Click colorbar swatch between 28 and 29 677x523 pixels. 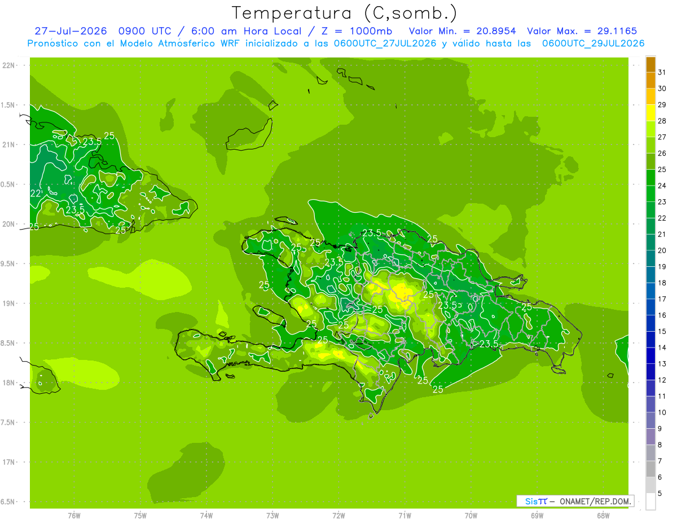click(x=650, y=113)
